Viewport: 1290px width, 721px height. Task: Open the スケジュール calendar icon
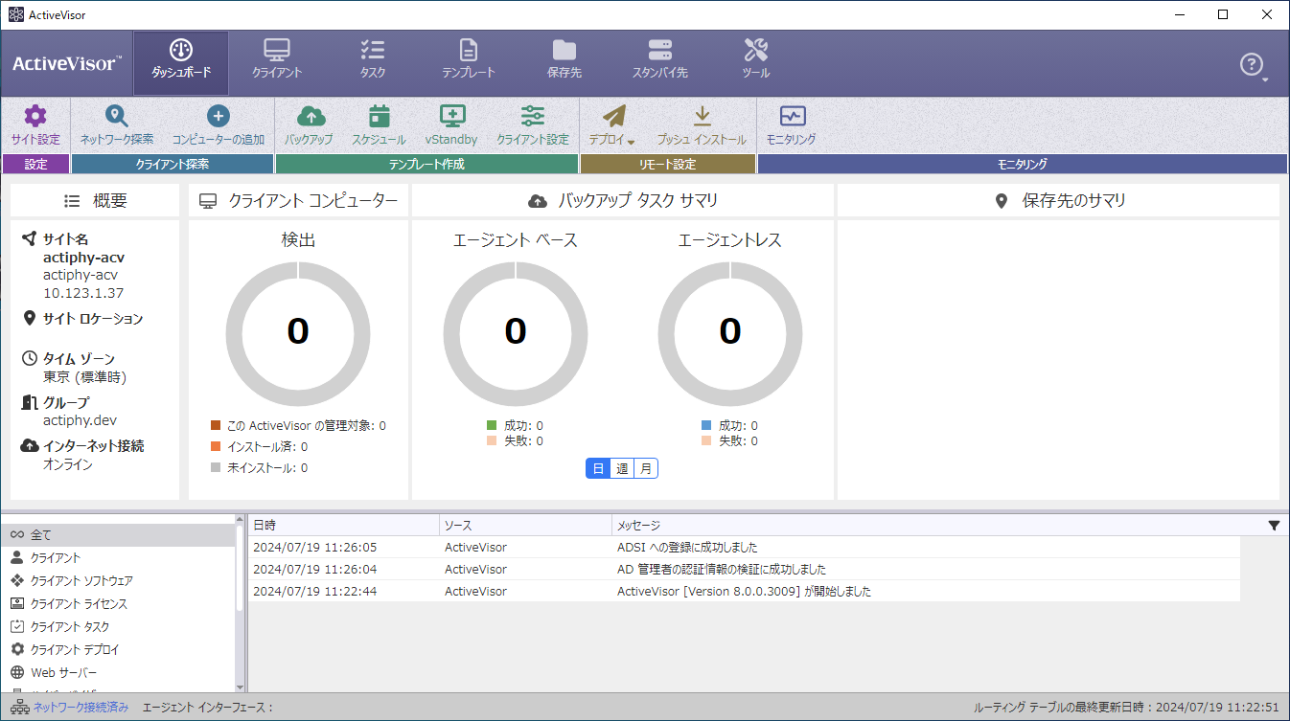pos(379,116)
